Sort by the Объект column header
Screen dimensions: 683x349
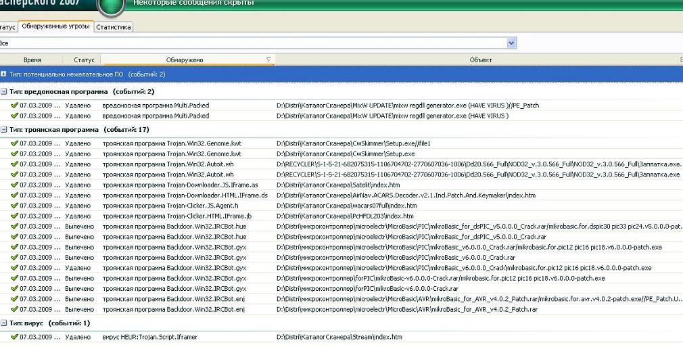tap(480, 60)
